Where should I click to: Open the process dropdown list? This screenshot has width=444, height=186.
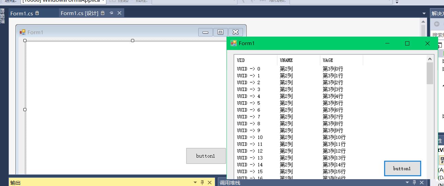click(103, 1)
